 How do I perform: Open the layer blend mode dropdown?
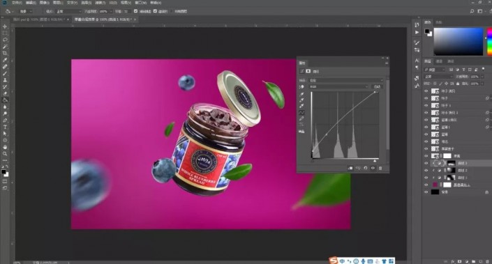438,77
